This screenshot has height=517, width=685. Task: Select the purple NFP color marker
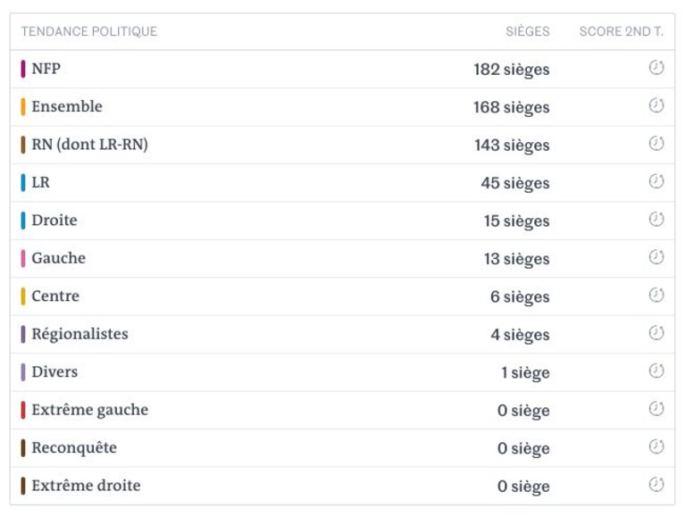click(x=22, y=69)
